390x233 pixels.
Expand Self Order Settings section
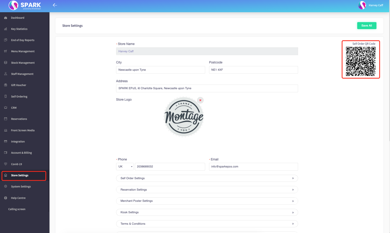(207, 178)
